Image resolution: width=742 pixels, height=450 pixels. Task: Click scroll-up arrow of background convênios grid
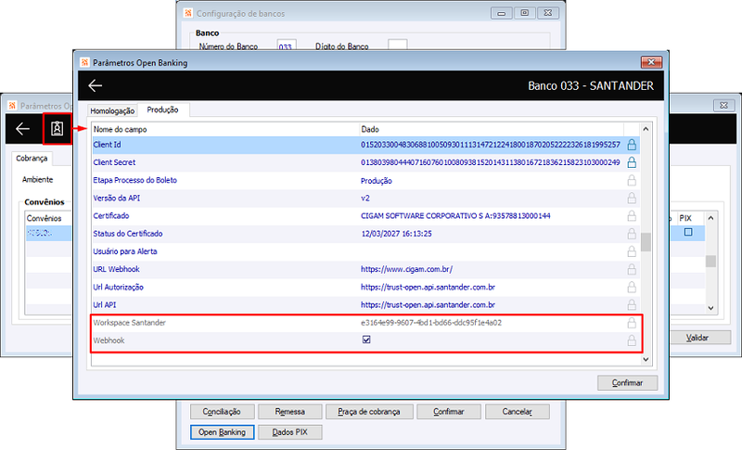coord(710,218)
